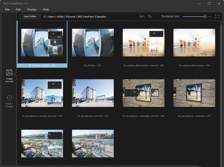
Task: Open the File menu
Action: (x=7, y=9)
